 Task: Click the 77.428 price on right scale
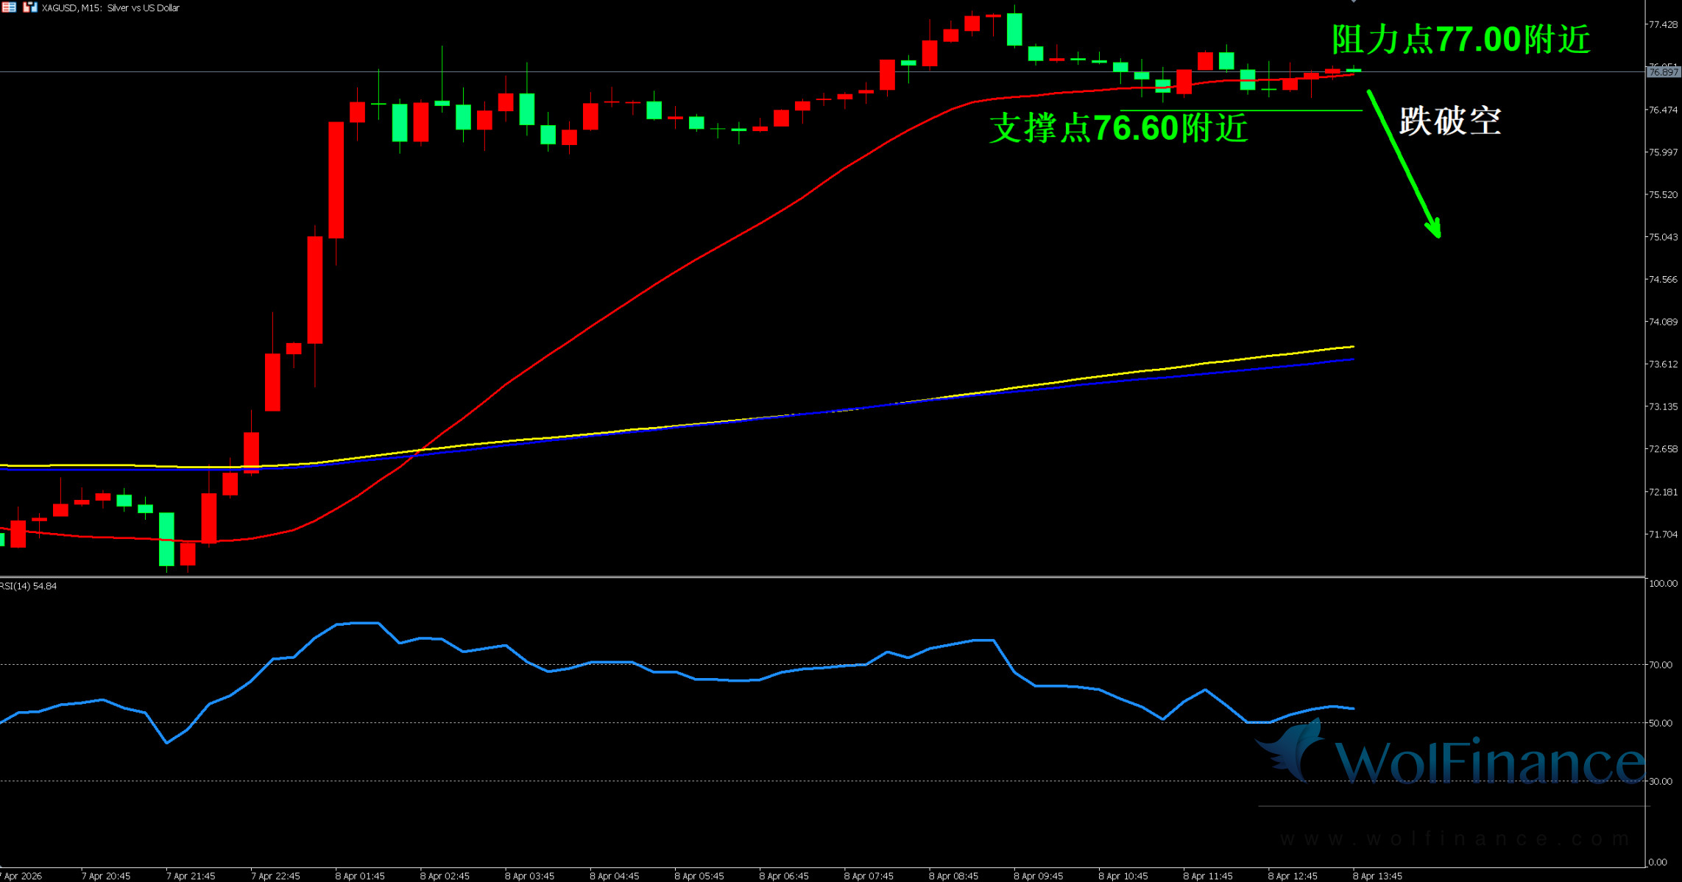(1663, 25)
